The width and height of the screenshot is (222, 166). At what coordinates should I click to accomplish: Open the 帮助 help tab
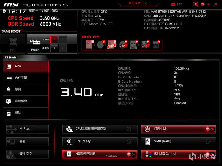tap(25, 113)
